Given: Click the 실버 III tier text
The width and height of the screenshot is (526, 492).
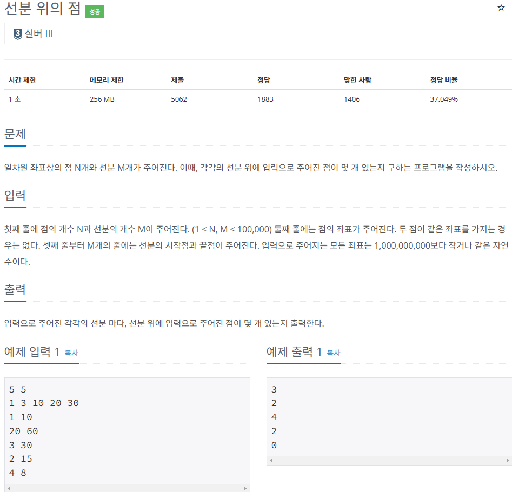Looking at the screenshot, I should (x=39, y=34).
